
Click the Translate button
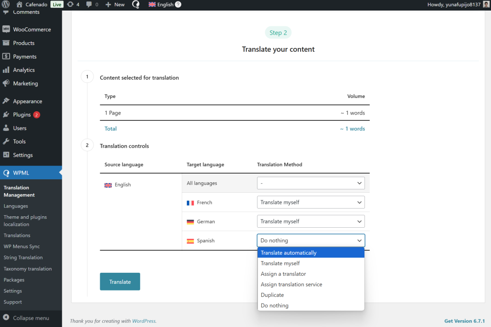(120, 281)
